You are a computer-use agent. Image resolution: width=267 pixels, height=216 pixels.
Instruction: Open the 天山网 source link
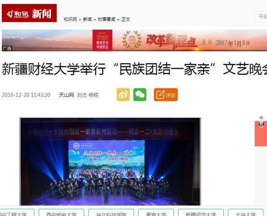click(66, 95)
